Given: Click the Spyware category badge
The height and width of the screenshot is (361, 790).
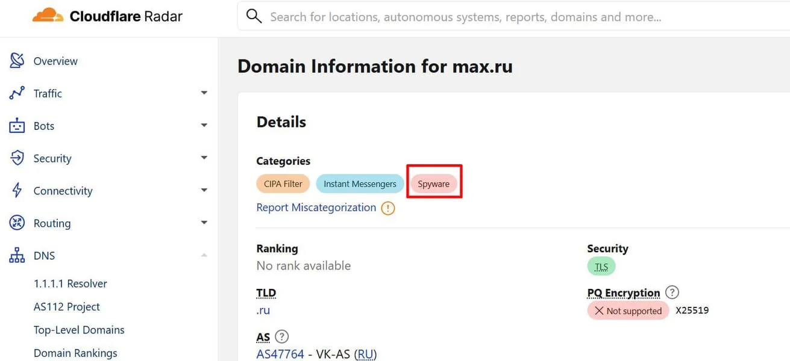Looking at the screenshot, I should [433, 184].
